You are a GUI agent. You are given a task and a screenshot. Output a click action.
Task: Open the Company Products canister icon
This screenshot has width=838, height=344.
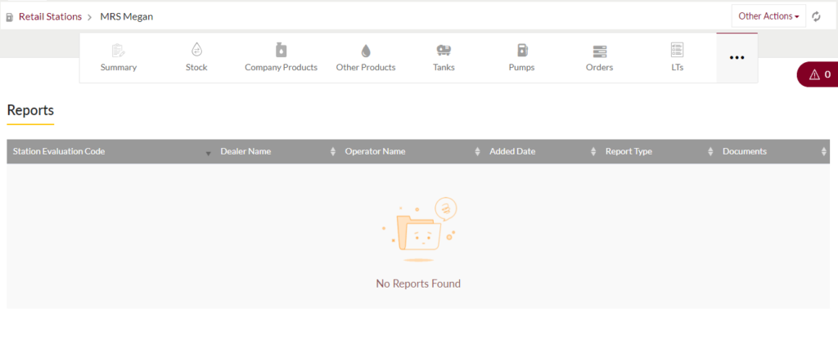(282, 50)
